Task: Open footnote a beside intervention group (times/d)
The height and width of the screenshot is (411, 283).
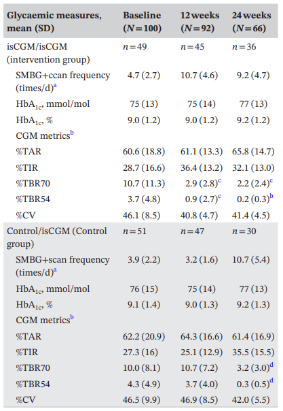Action: [55, 86]
